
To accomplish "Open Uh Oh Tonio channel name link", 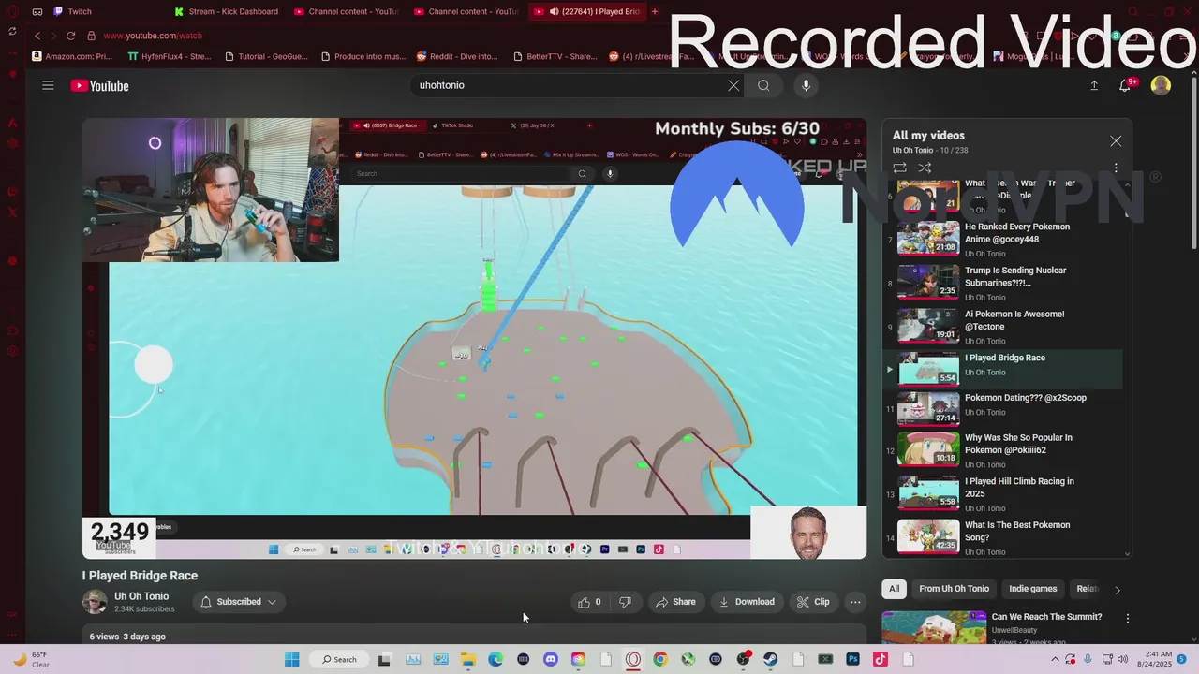I will coord(141,596).
